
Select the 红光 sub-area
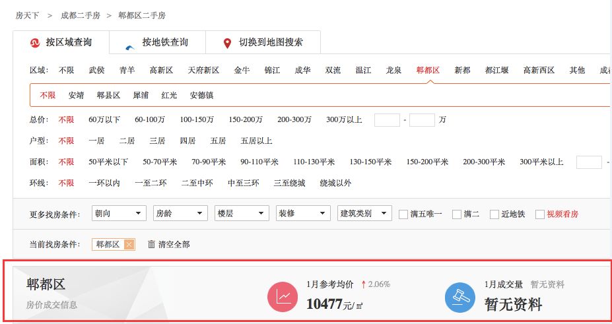pyautogui.click(x=169, y=95)
